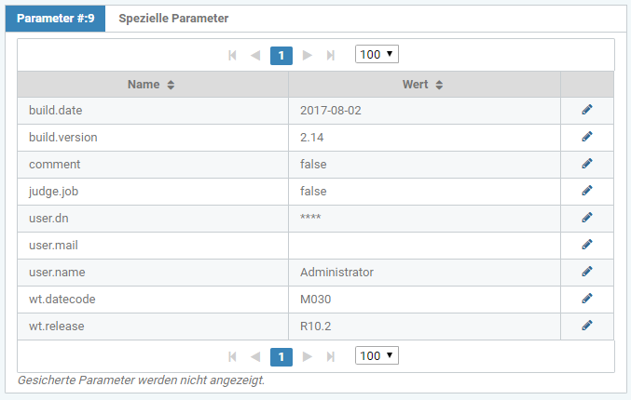Viewport: 631px width, 400px height.
Task: Edit the build.date parameter pencil icon
Action: [x=587, y=110]
